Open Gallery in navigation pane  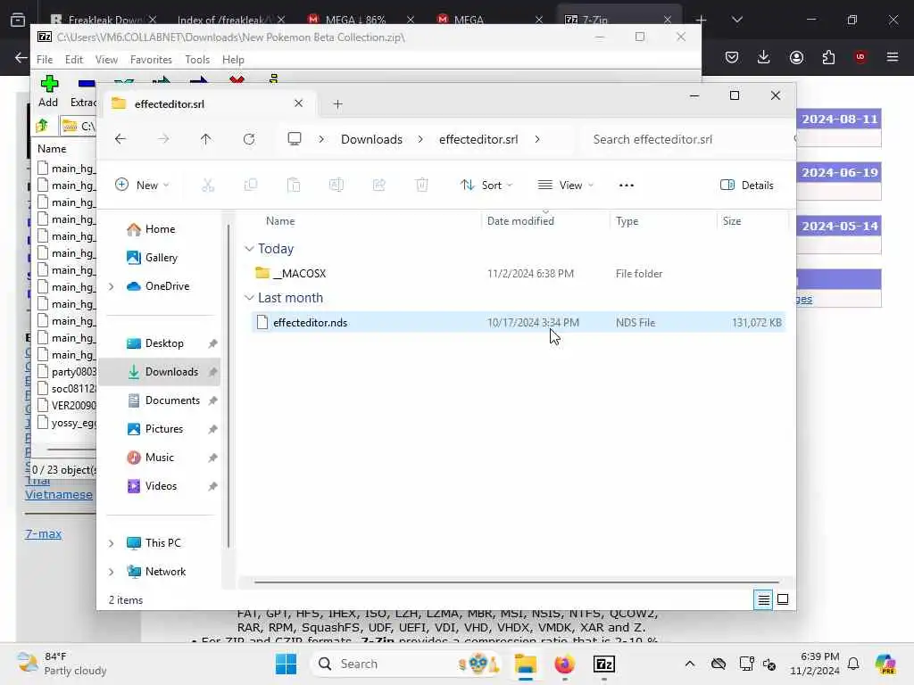pyautogui.click(x=161, y=258)
